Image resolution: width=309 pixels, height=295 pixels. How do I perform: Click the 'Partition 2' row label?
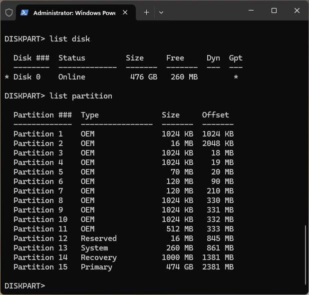[x=38, y=143]
